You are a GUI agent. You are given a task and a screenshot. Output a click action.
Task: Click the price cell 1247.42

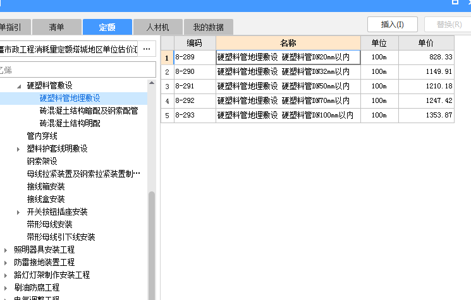(426, 100)
